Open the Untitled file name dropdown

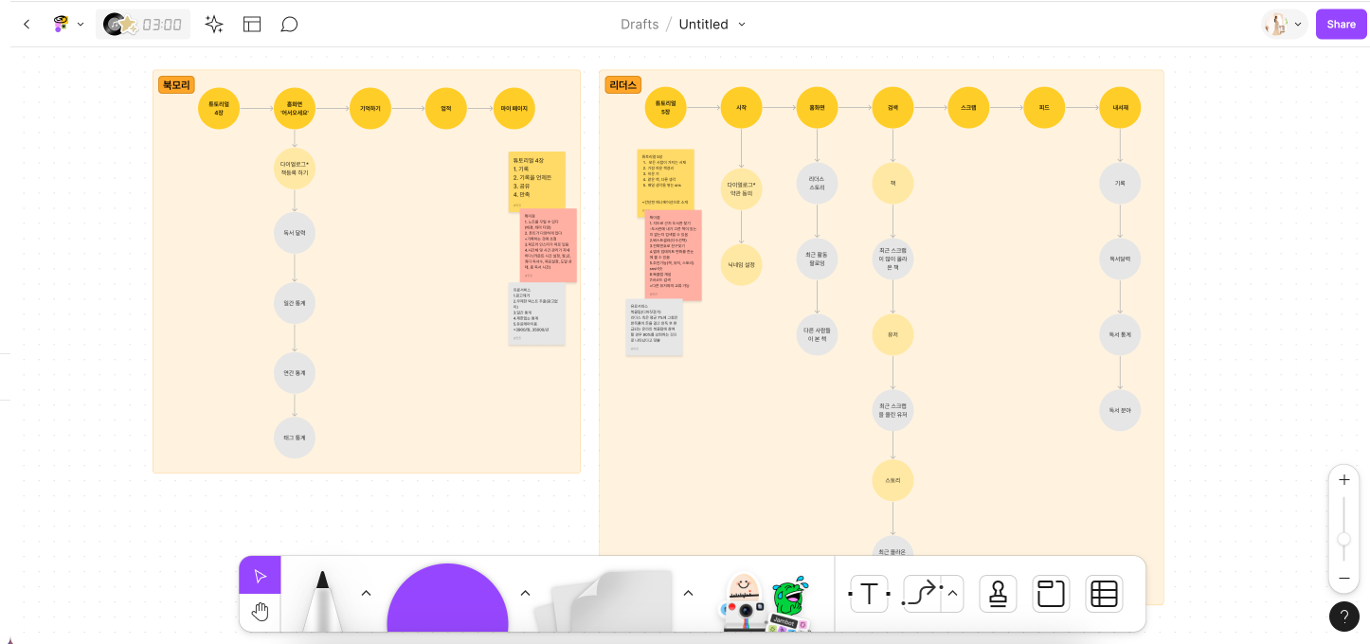(x=742, y=25)
